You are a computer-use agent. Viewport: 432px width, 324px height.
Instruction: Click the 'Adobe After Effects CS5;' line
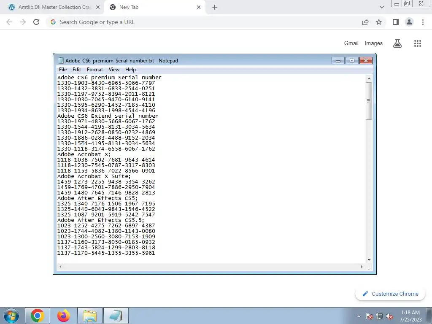pyautogui.click(x=97, y=198)
